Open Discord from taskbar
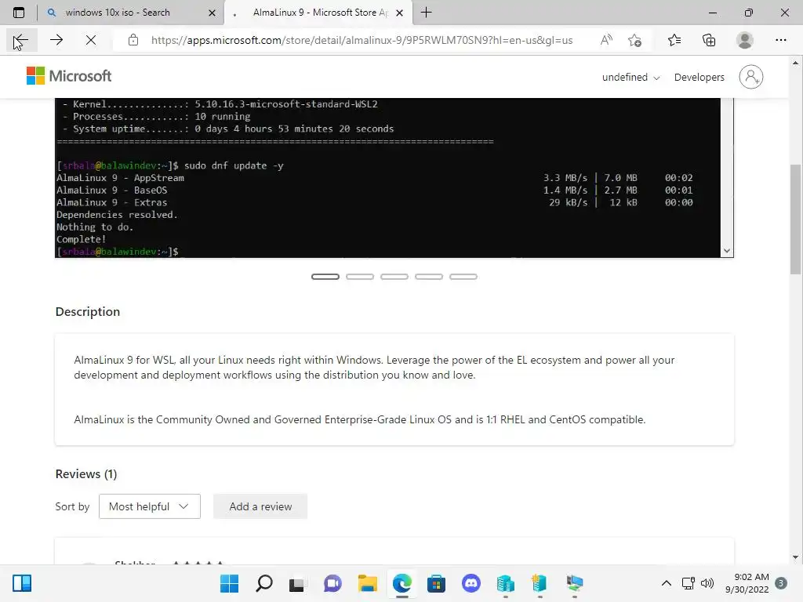The height and width of the screenshot is (602, 803). pos(471,583)
